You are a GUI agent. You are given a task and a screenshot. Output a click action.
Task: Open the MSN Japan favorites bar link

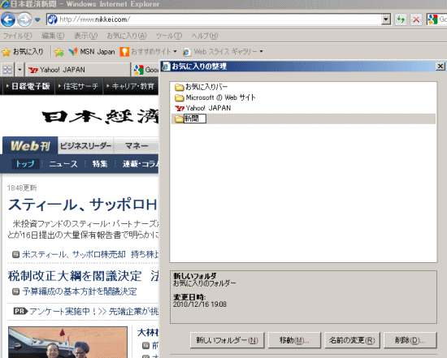pos(92,52)
